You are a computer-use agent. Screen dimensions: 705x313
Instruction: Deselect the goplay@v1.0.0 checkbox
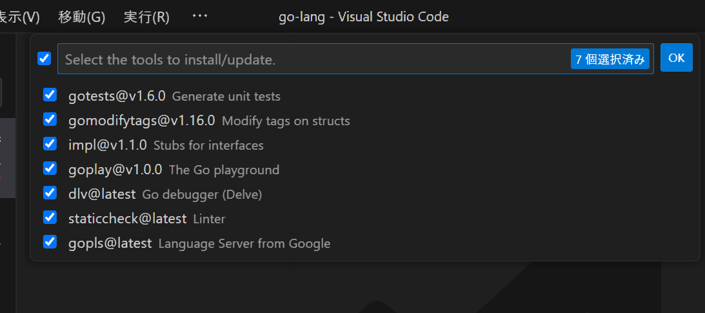point(50,169)
